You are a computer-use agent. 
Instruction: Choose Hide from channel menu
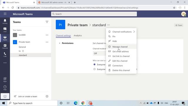121,41
